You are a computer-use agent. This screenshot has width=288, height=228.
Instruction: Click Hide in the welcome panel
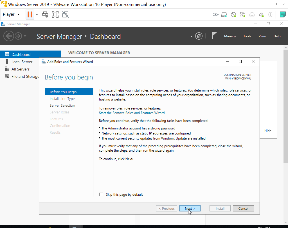coord(268,131)
